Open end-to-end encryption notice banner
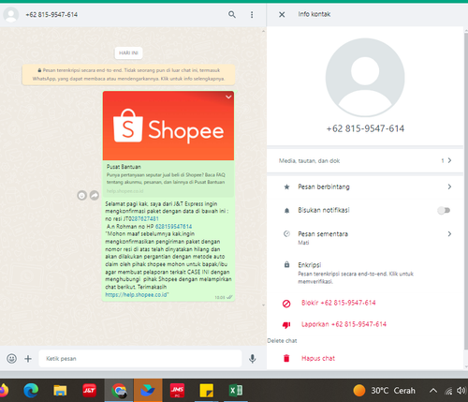 tap(128, 75)
